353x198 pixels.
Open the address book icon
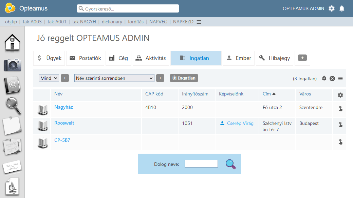coord(12,85)
